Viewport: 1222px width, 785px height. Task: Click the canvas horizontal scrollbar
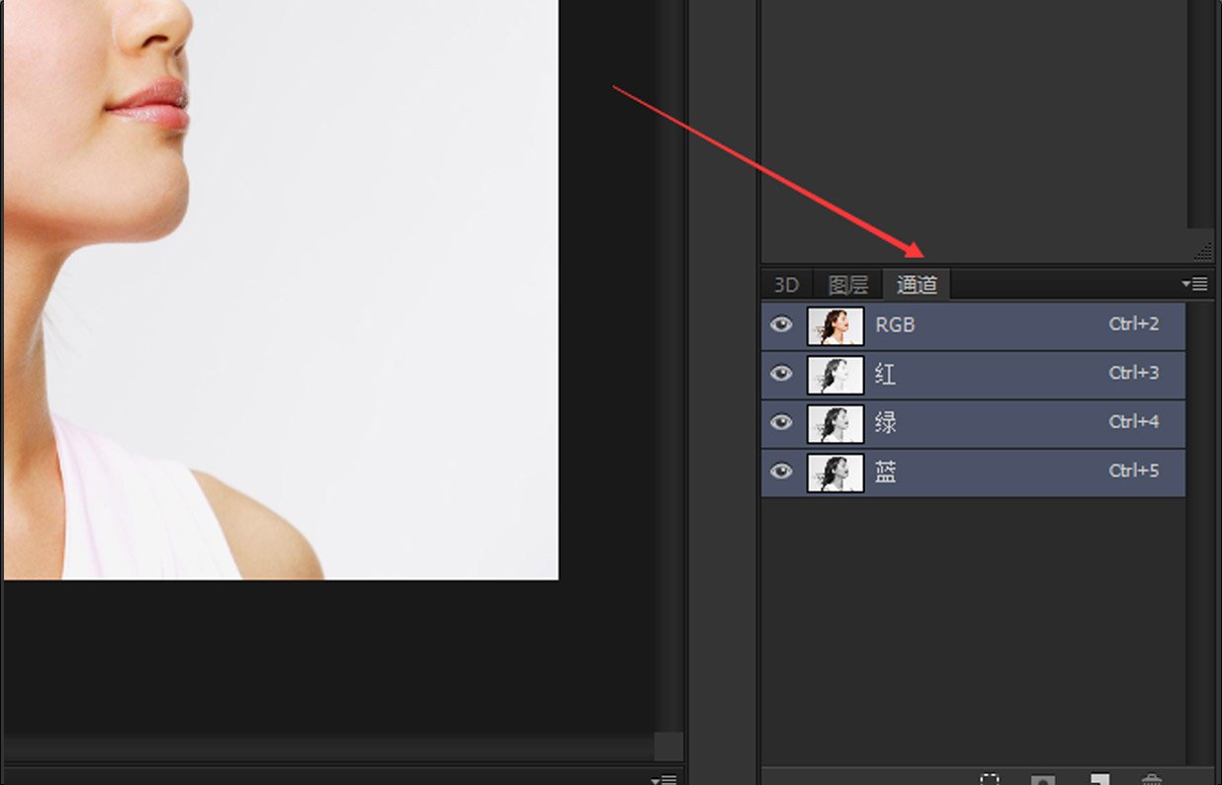click(326, 746)
